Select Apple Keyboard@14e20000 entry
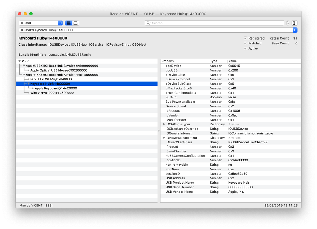317x229 pixels. [56, 88]
